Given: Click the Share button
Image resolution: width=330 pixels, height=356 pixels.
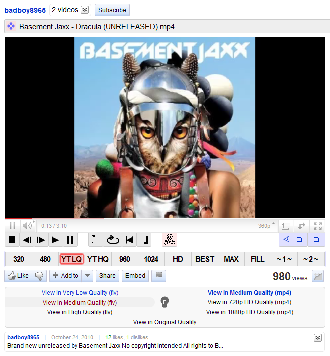Looking at the screenshot, I should point(107,276).
